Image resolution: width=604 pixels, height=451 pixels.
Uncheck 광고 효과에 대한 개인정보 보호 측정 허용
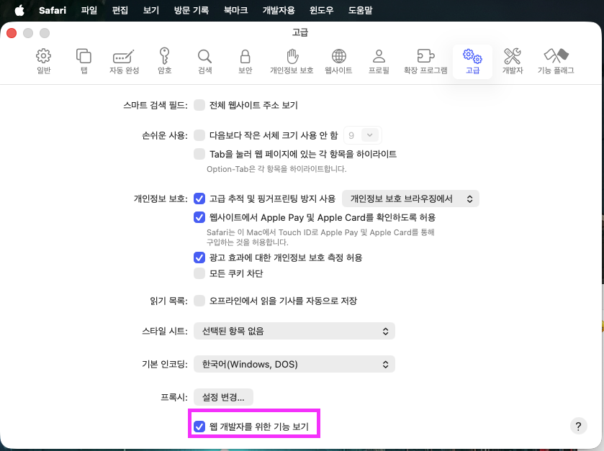pos(199,258)
